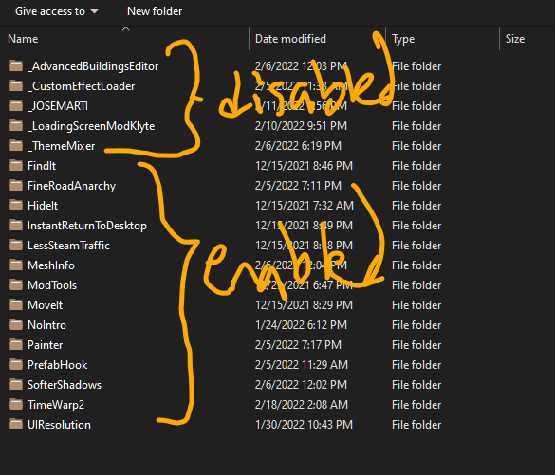Select the ModTools folder name
Image resolution: width=555 pixels, height=475 pixels.
(x=52, y=285)
